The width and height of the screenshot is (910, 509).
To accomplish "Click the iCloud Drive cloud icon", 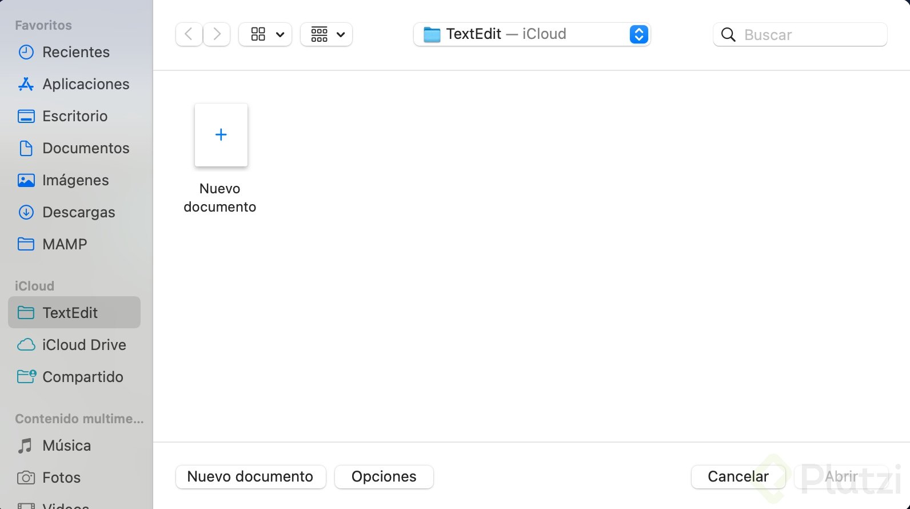I will point(26,345).
